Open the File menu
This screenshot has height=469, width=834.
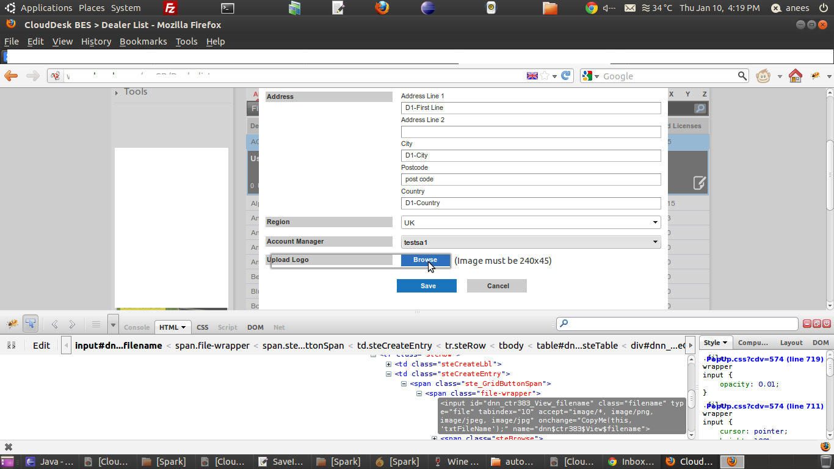tap(12, 42)
